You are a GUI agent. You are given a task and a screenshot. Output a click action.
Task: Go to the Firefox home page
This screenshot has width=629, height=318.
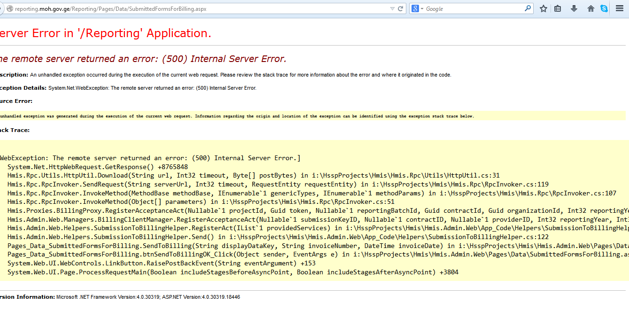point(590,8)
